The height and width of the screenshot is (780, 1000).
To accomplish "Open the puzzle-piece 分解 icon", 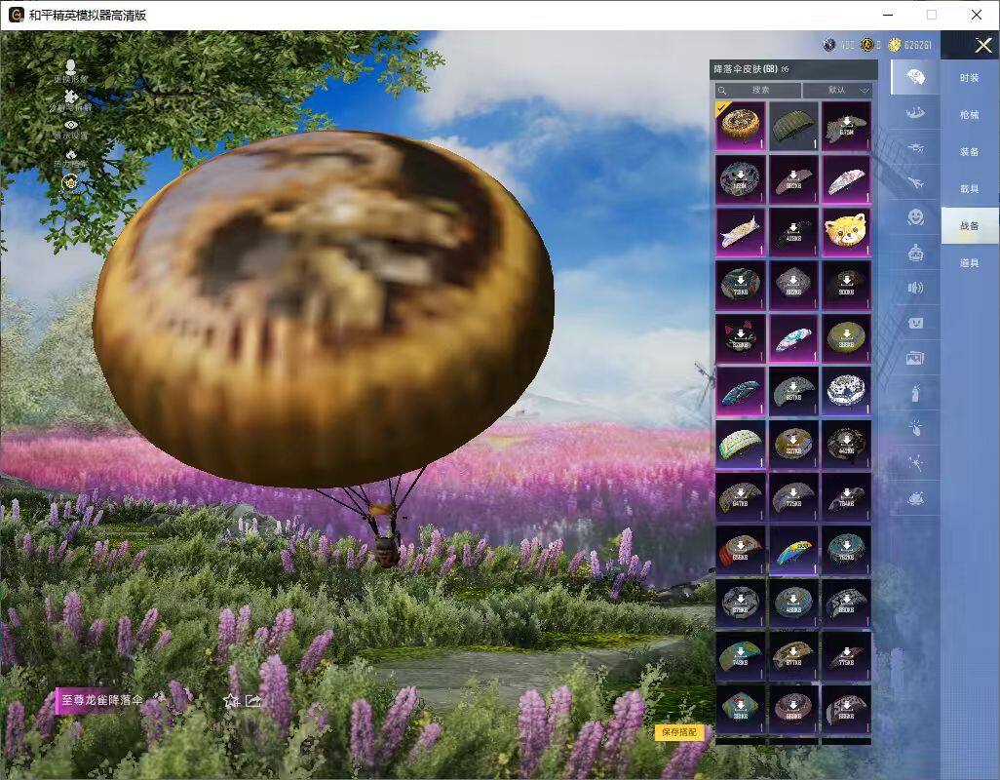I will (x=71, y=97).
